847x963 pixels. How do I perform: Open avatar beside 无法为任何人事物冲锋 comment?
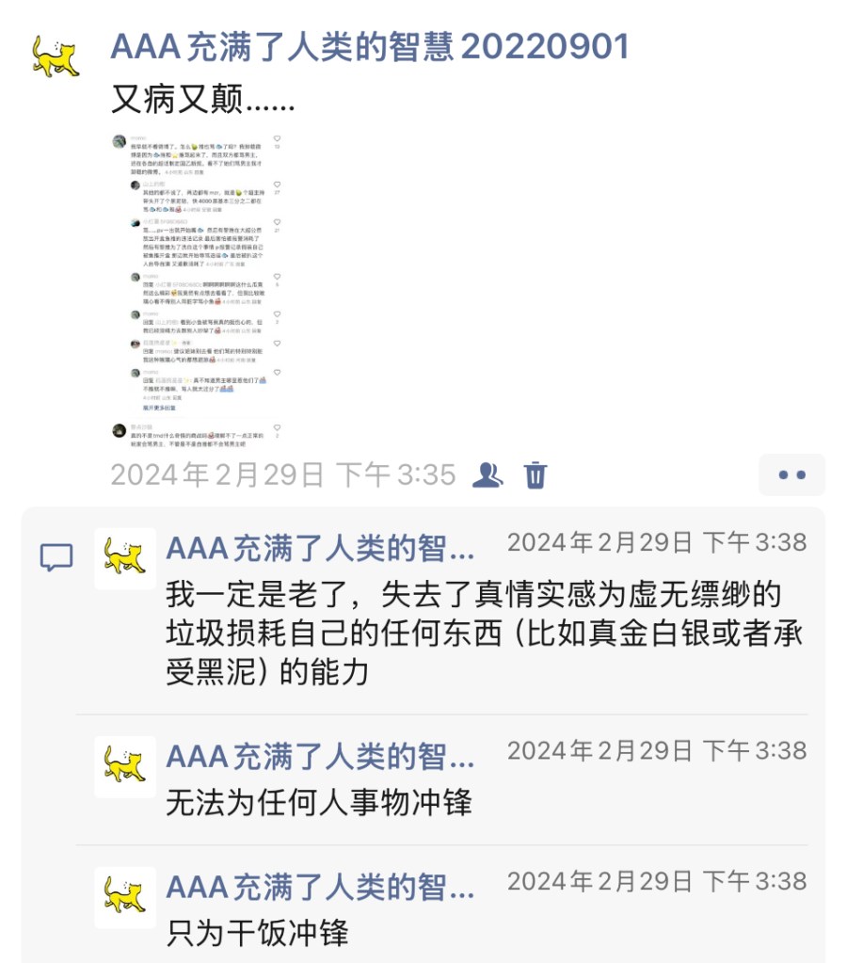pos(125,766)
